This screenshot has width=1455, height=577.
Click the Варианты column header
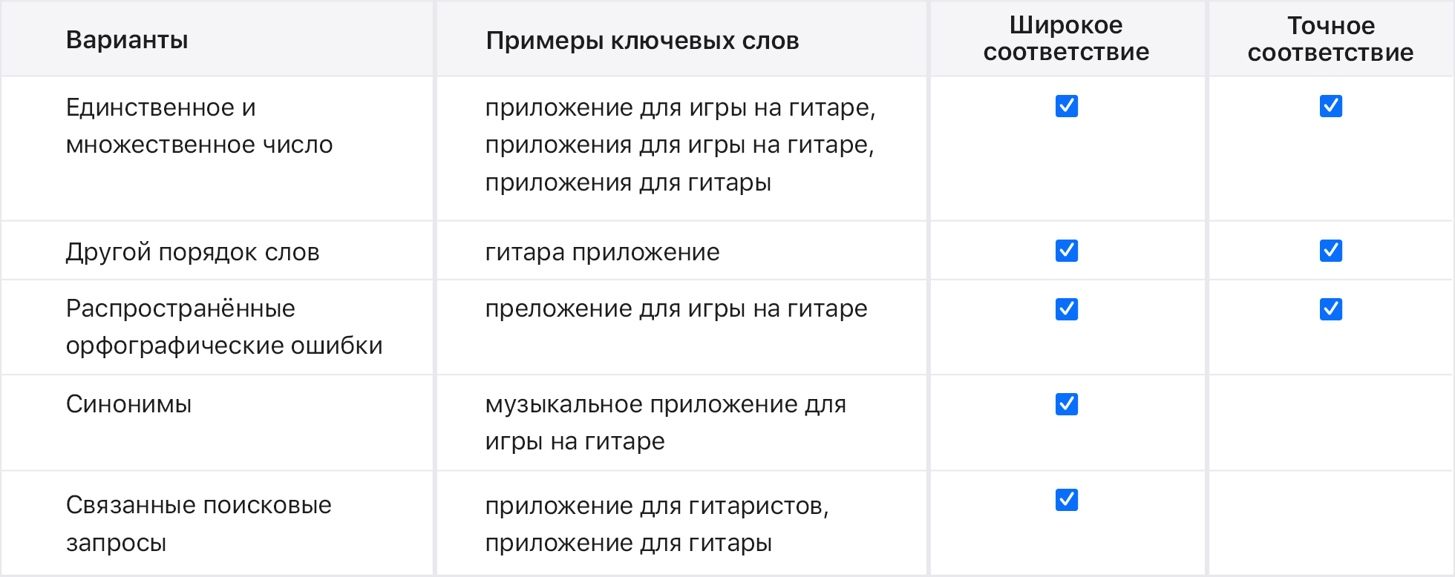tap(127, 40)
